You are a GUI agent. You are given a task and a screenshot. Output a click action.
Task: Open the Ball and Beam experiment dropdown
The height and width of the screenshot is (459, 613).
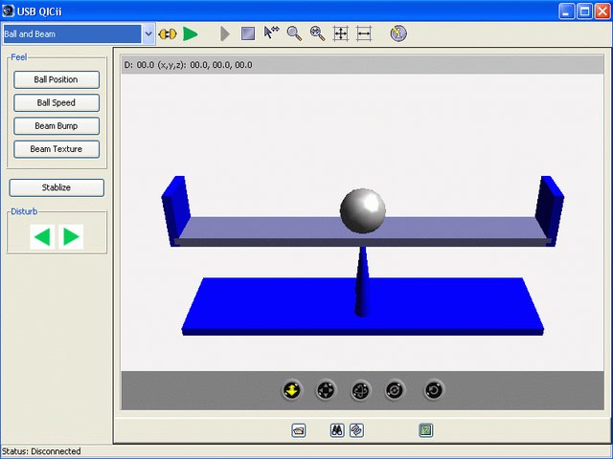coord(148,34)
